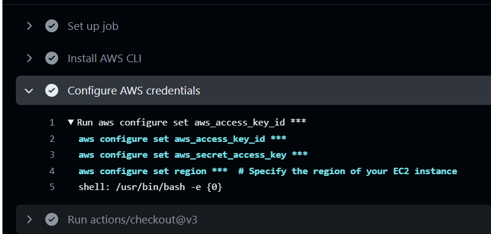Click the Set up job success checkmark icon

click(52, 26)
